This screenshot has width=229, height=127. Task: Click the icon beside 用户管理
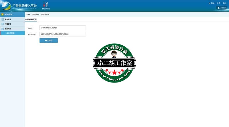tap(3, 19)
